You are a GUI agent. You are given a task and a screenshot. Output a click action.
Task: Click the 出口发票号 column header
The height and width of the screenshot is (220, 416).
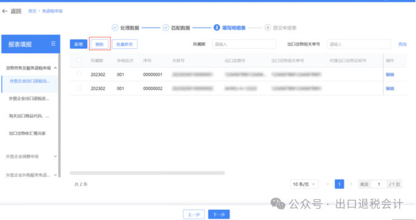point(235,60)
